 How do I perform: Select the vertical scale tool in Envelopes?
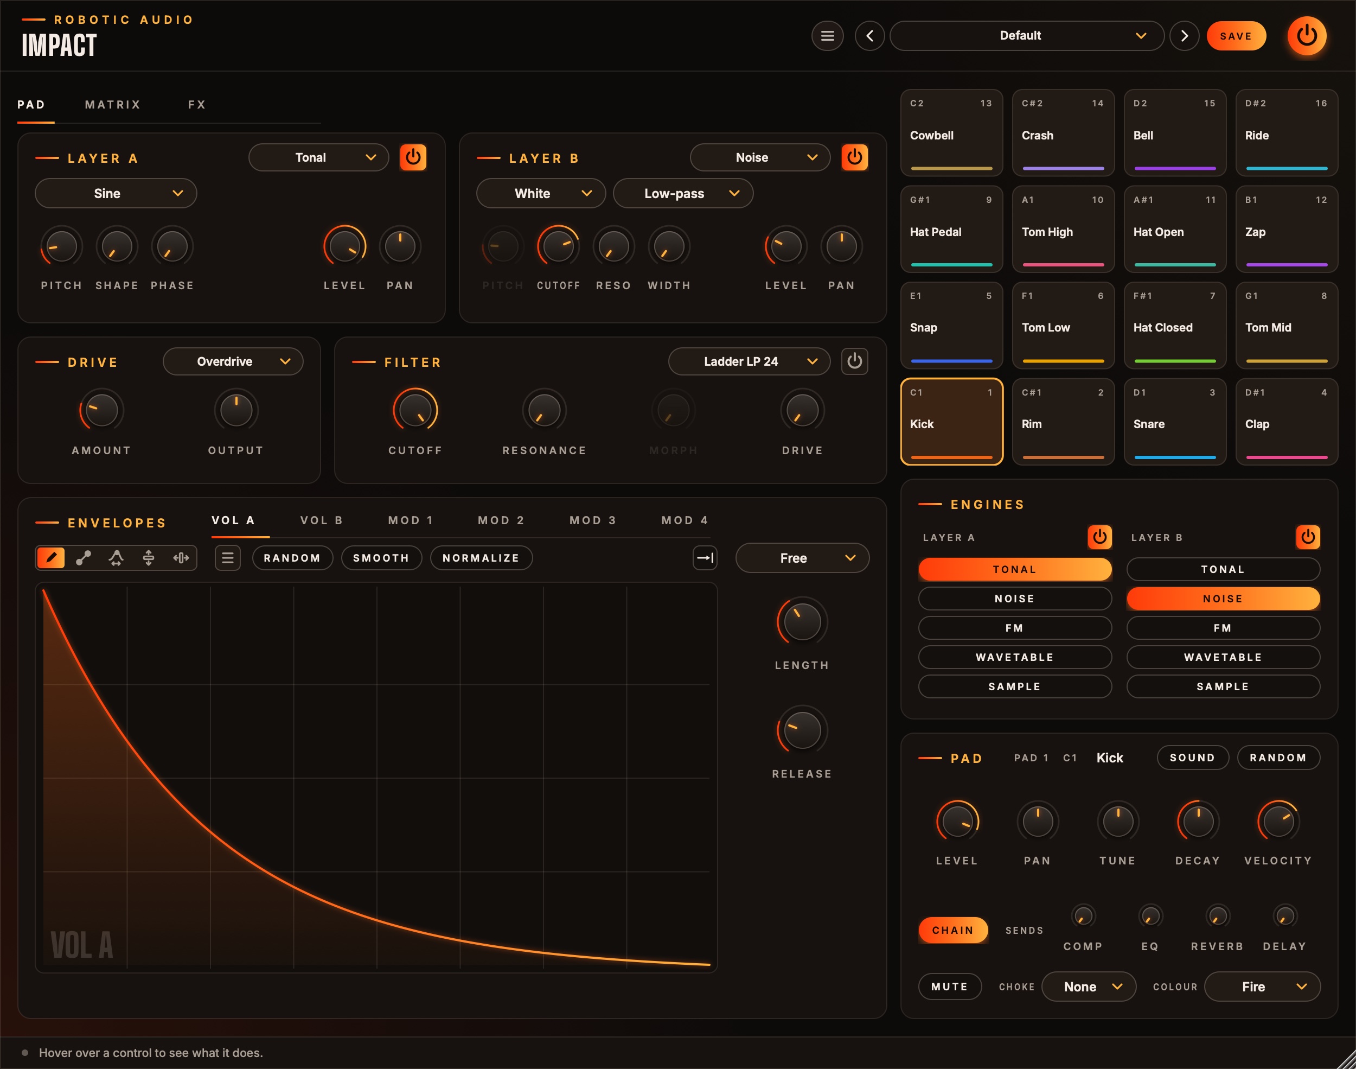(x=149, y=558)
